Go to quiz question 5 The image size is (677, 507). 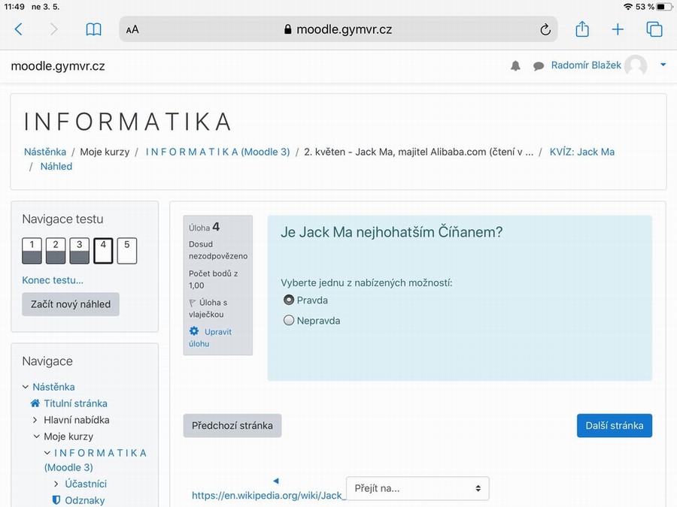(127, 250)
